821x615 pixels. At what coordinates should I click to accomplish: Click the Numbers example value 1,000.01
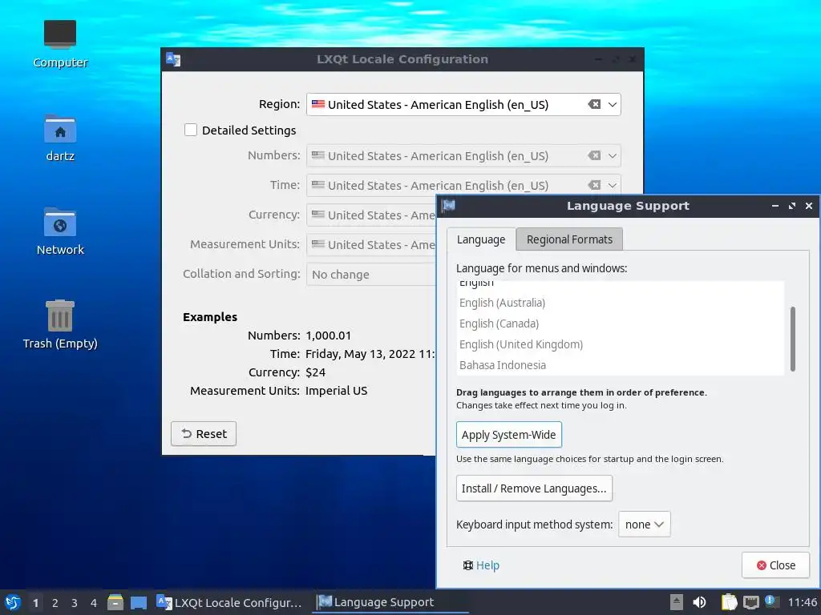click(x=328, y=336)
